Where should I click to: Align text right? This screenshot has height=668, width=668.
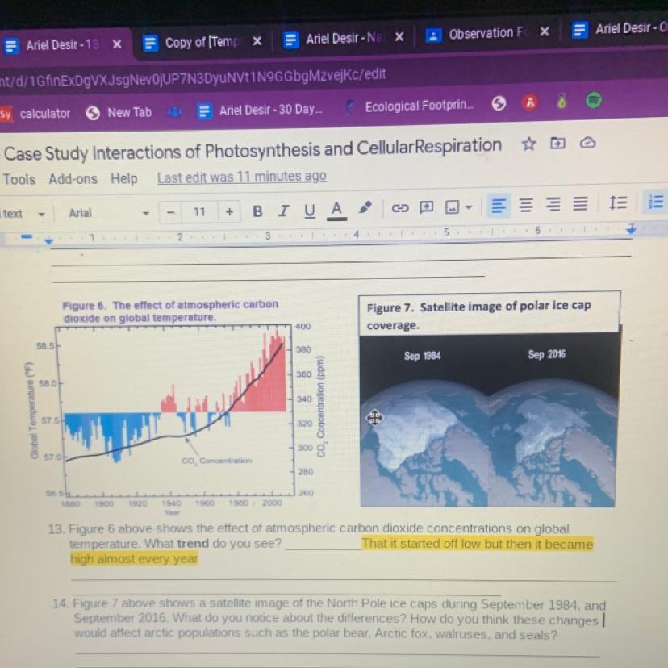click(x=553, y=204)
